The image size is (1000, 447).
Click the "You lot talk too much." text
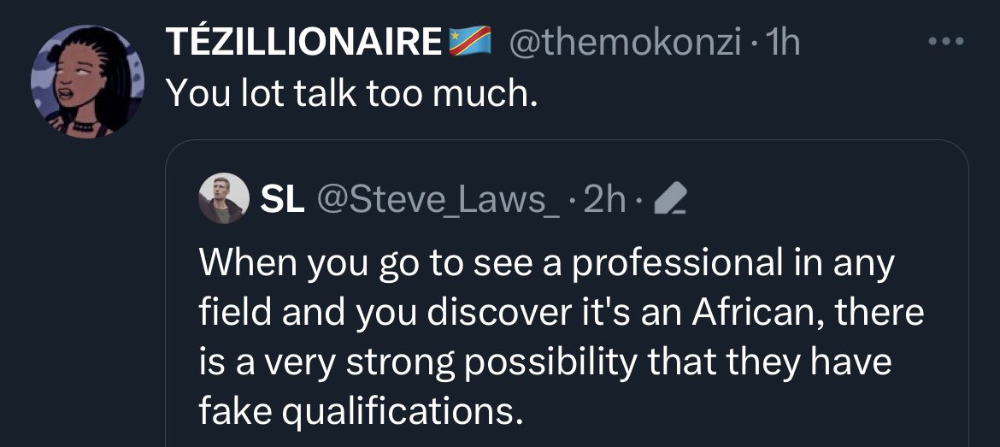[352, 91]
